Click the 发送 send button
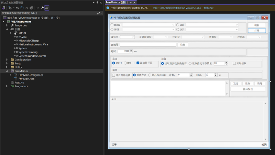This screenshot has height=155, width=275. click(236, 84)
